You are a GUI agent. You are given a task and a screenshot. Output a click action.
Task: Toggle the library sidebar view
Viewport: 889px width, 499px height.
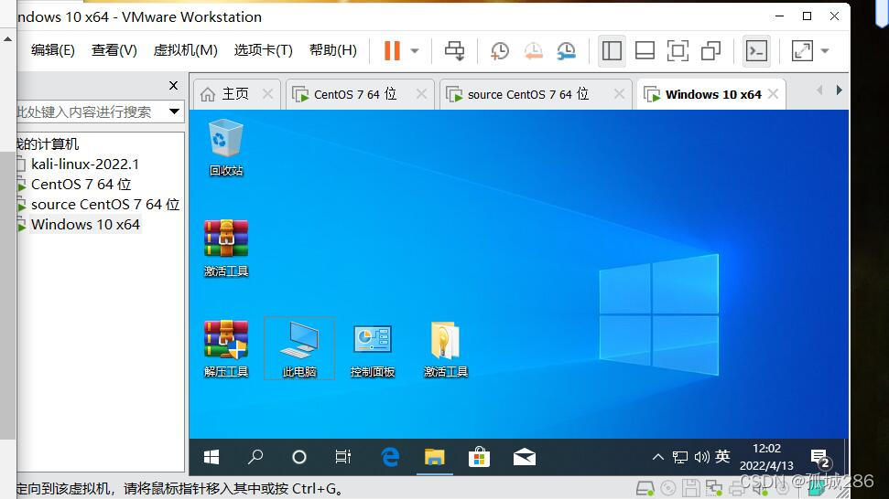(612, 51)
